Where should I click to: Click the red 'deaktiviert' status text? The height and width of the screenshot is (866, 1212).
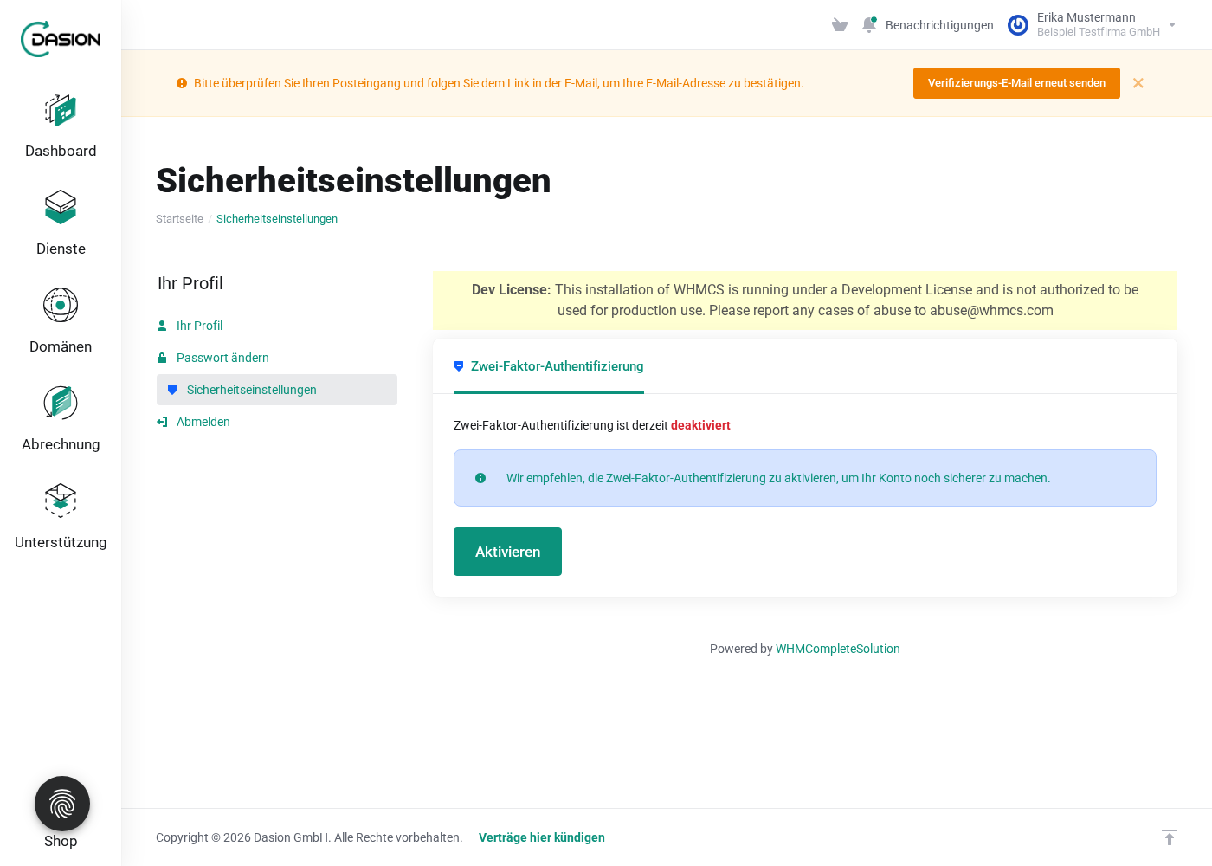[700, 425]
